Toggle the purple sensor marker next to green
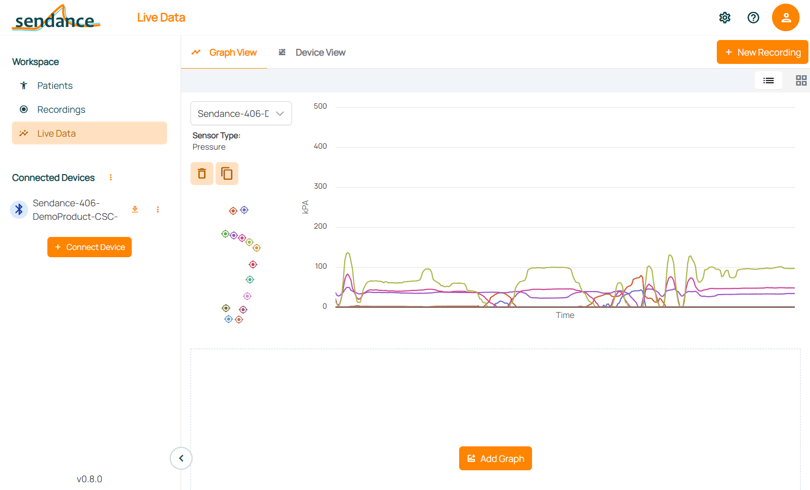This screenshot has height=490, width=810. [x=234, y=235]
